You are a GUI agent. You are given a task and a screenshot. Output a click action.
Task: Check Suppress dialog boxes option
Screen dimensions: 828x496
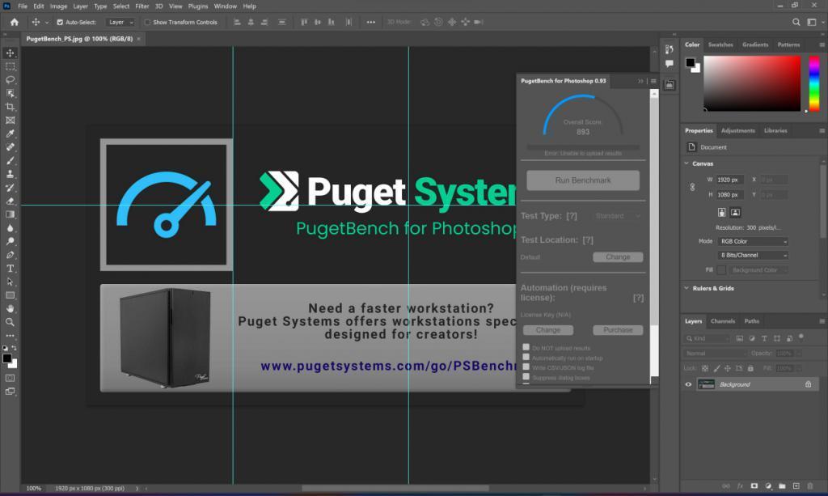pyautogui.click(x=526, y=376)
